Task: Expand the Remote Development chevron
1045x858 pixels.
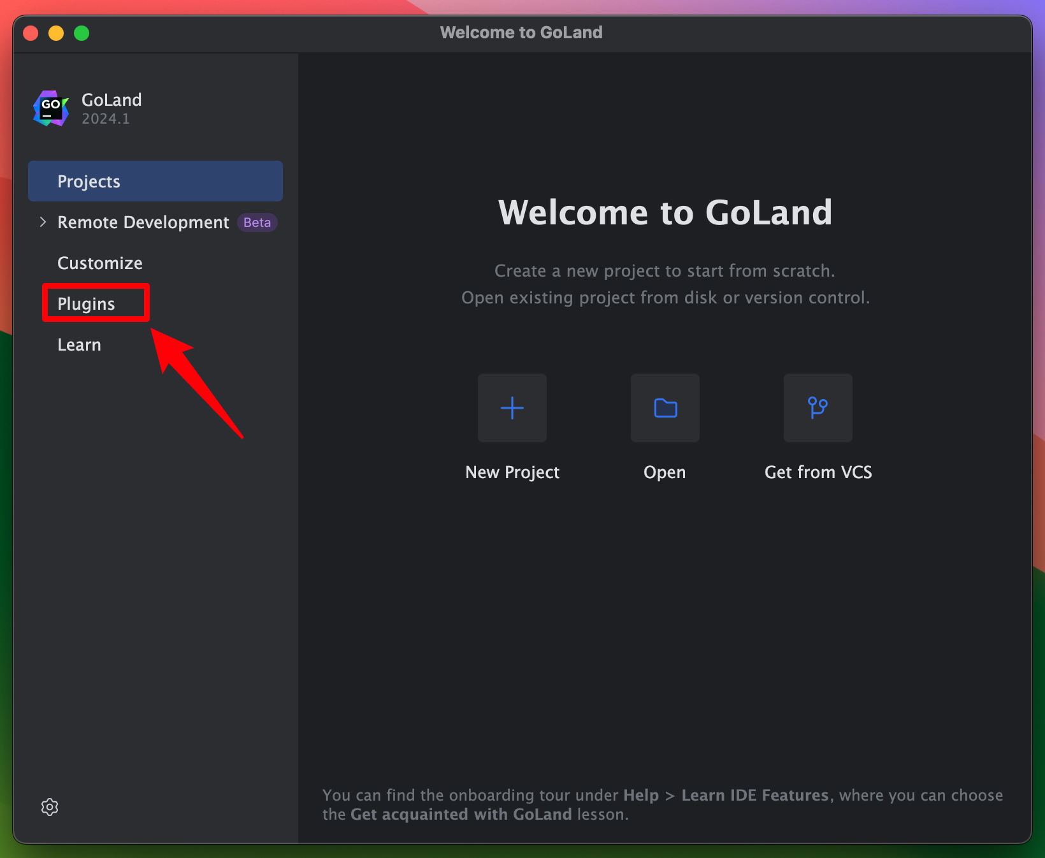Action: [x=43, y=222]
